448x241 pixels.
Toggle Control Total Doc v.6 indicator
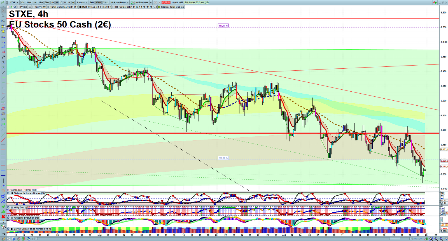point(159,7)
